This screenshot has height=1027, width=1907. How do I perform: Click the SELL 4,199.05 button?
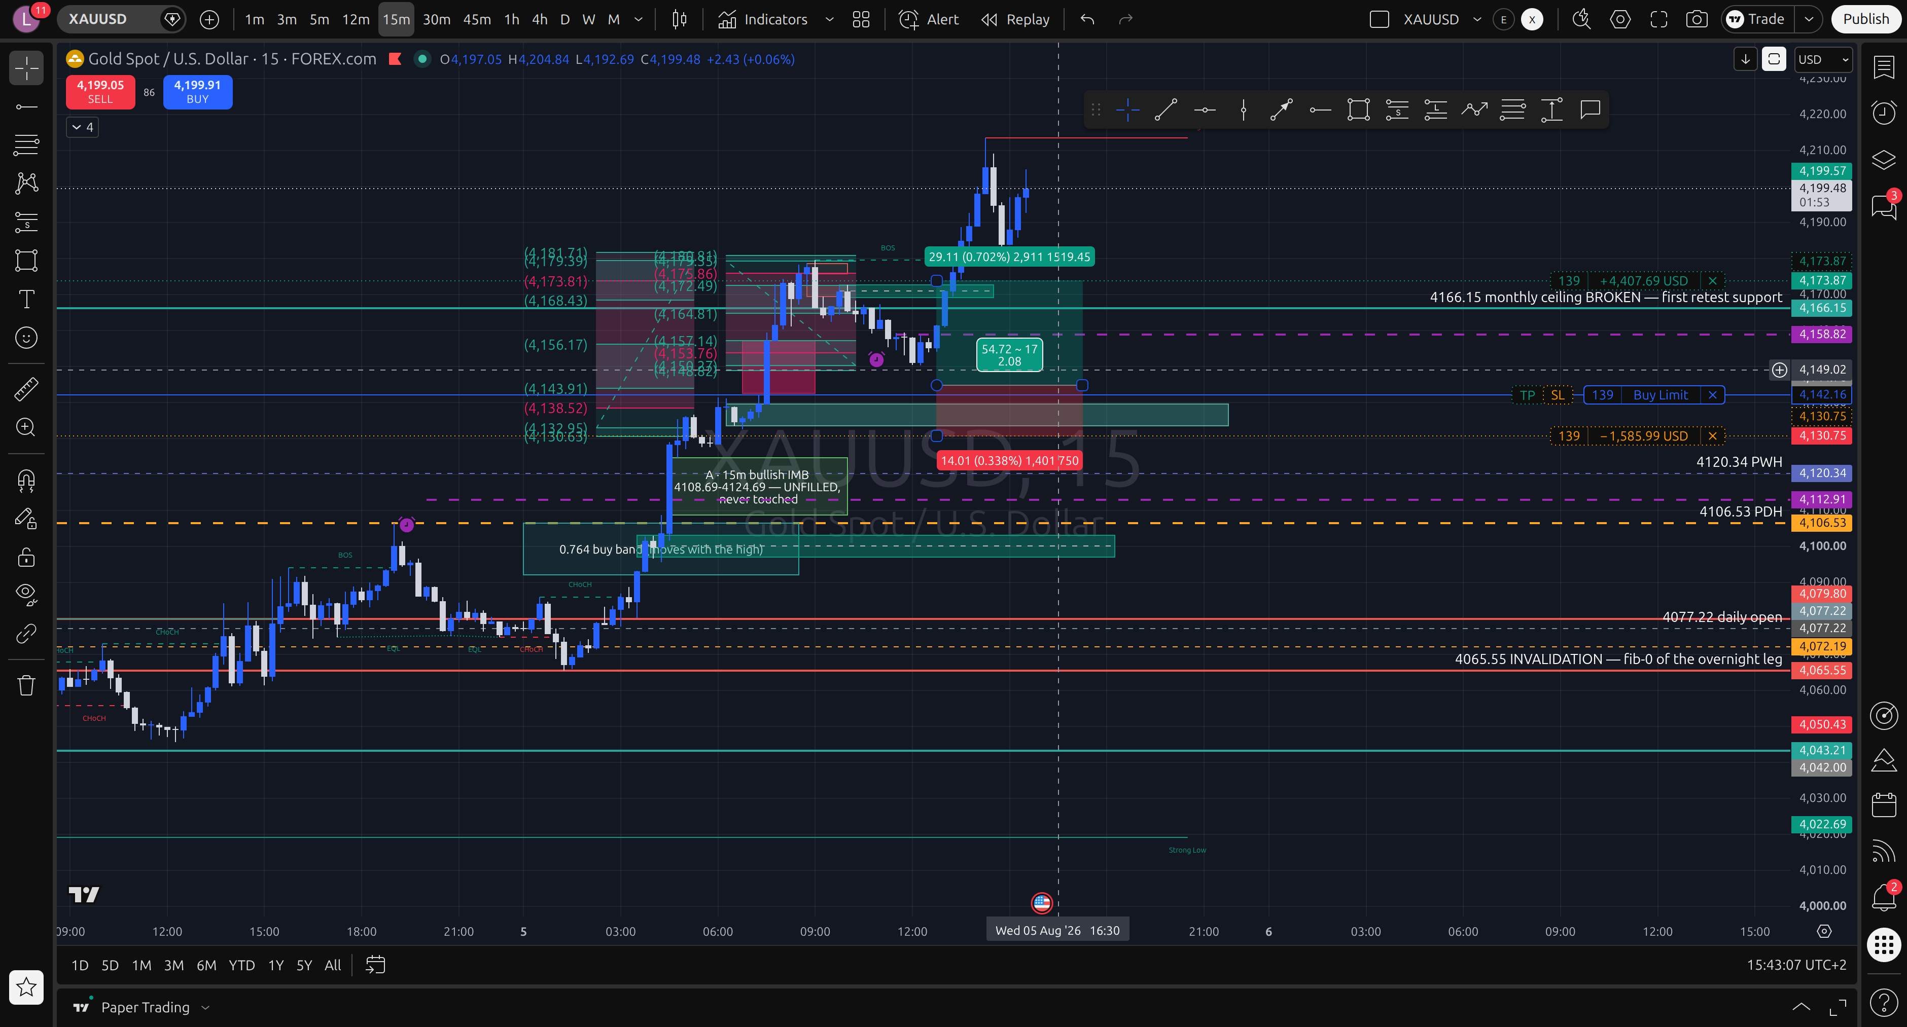(x=101, y=92)
